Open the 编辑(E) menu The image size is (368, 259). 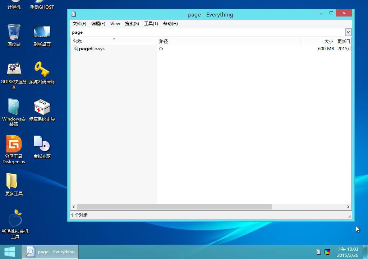98,24
